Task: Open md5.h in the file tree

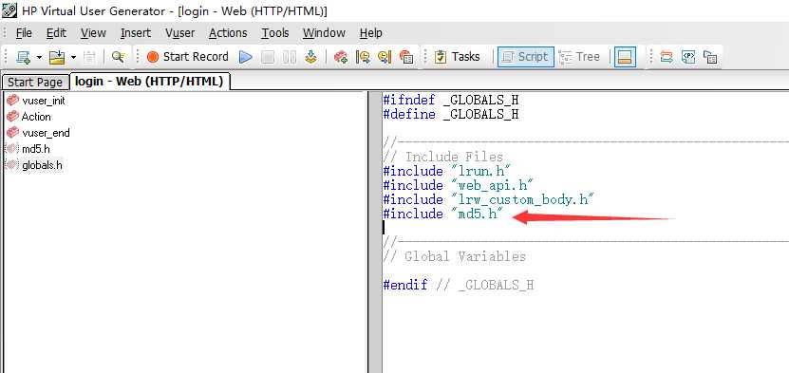Action: [36, 149]
